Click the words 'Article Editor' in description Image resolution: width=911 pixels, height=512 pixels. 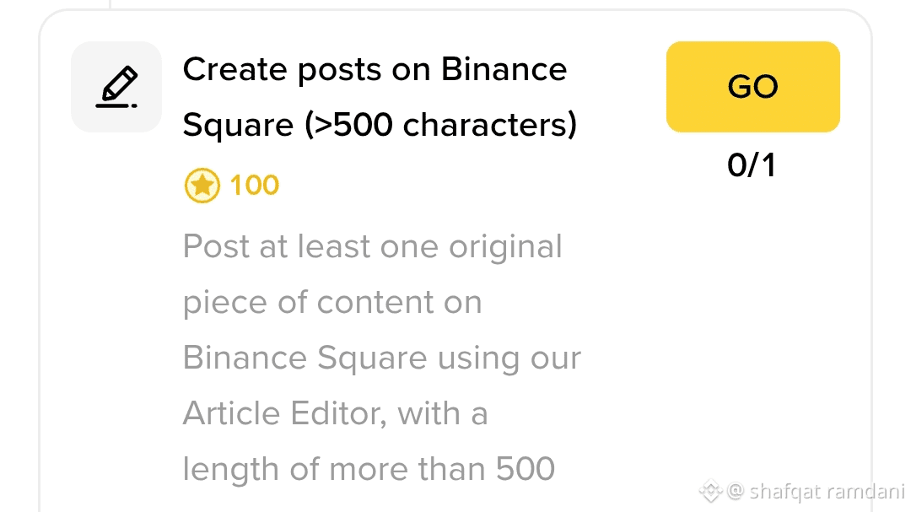click(285, 414)
